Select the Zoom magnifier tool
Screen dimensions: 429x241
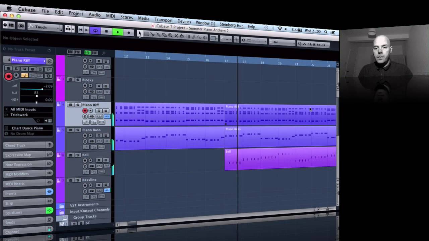coord(170,35)
